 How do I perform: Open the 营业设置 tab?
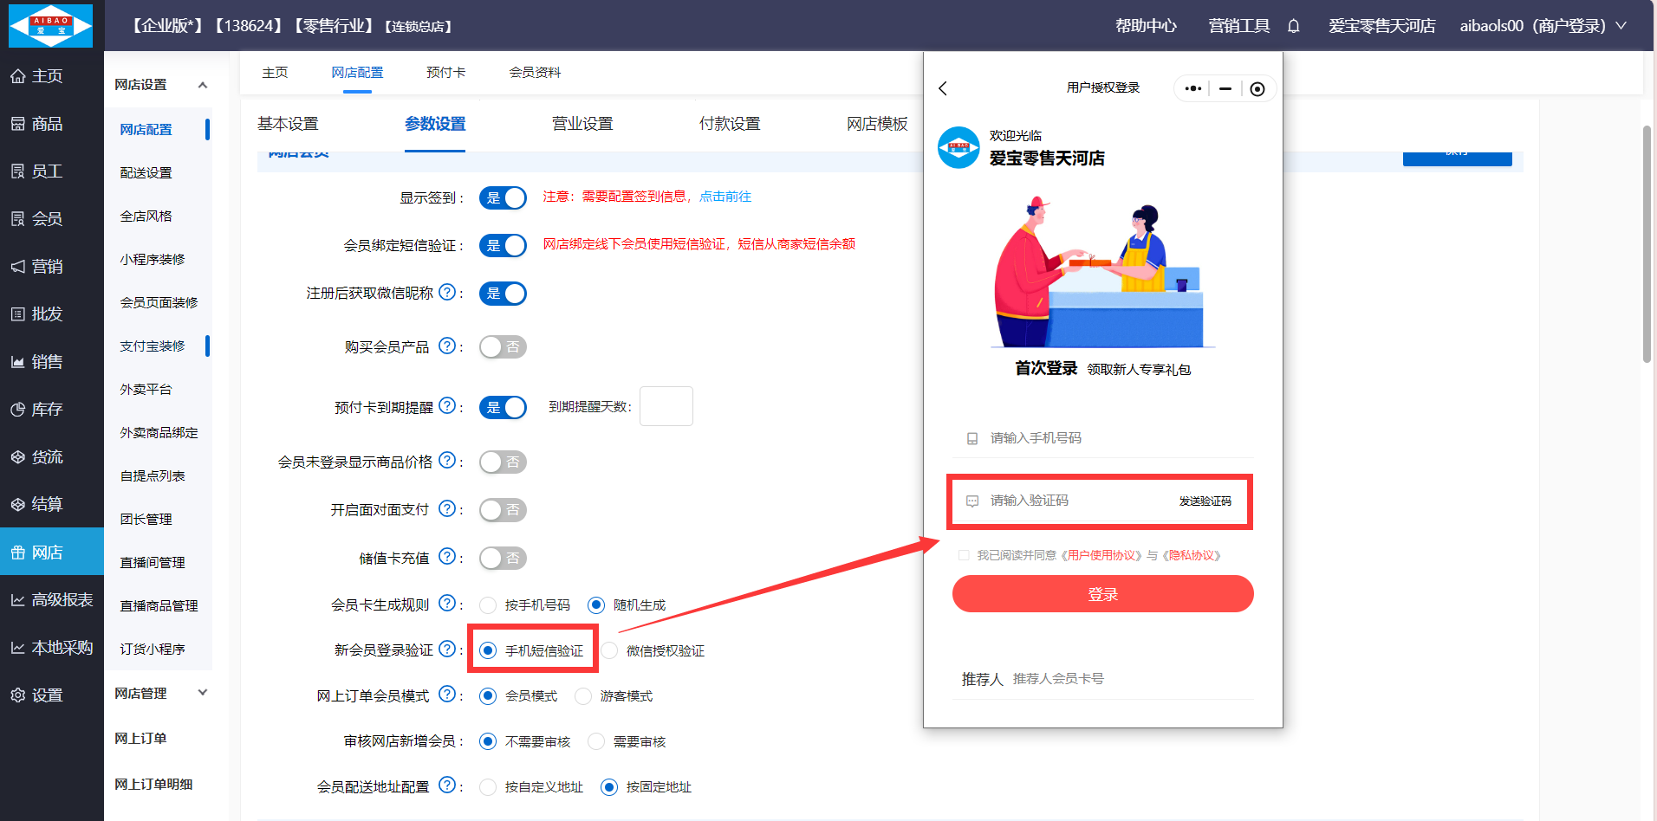coord(582,124)
